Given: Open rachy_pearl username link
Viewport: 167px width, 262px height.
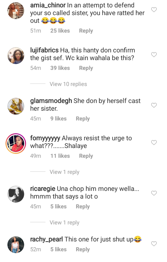Looking at the screenshot, I should click(x=46, y=239).
